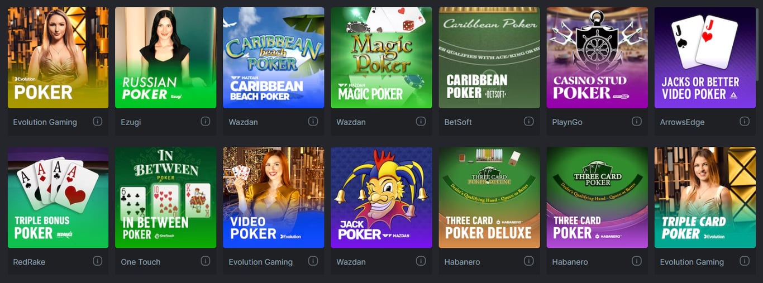The height and width of the screenshot is (283, 763).
Task: Open Russian Poker game thumbnail
Action: pos(166,57)
